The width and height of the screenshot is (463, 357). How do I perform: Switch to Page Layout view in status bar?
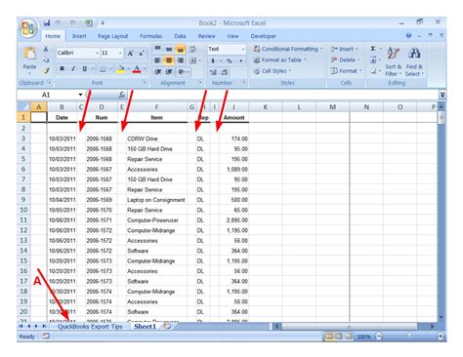339,336
